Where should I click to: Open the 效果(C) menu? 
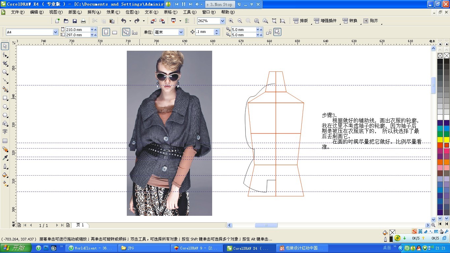click(113, 12)
